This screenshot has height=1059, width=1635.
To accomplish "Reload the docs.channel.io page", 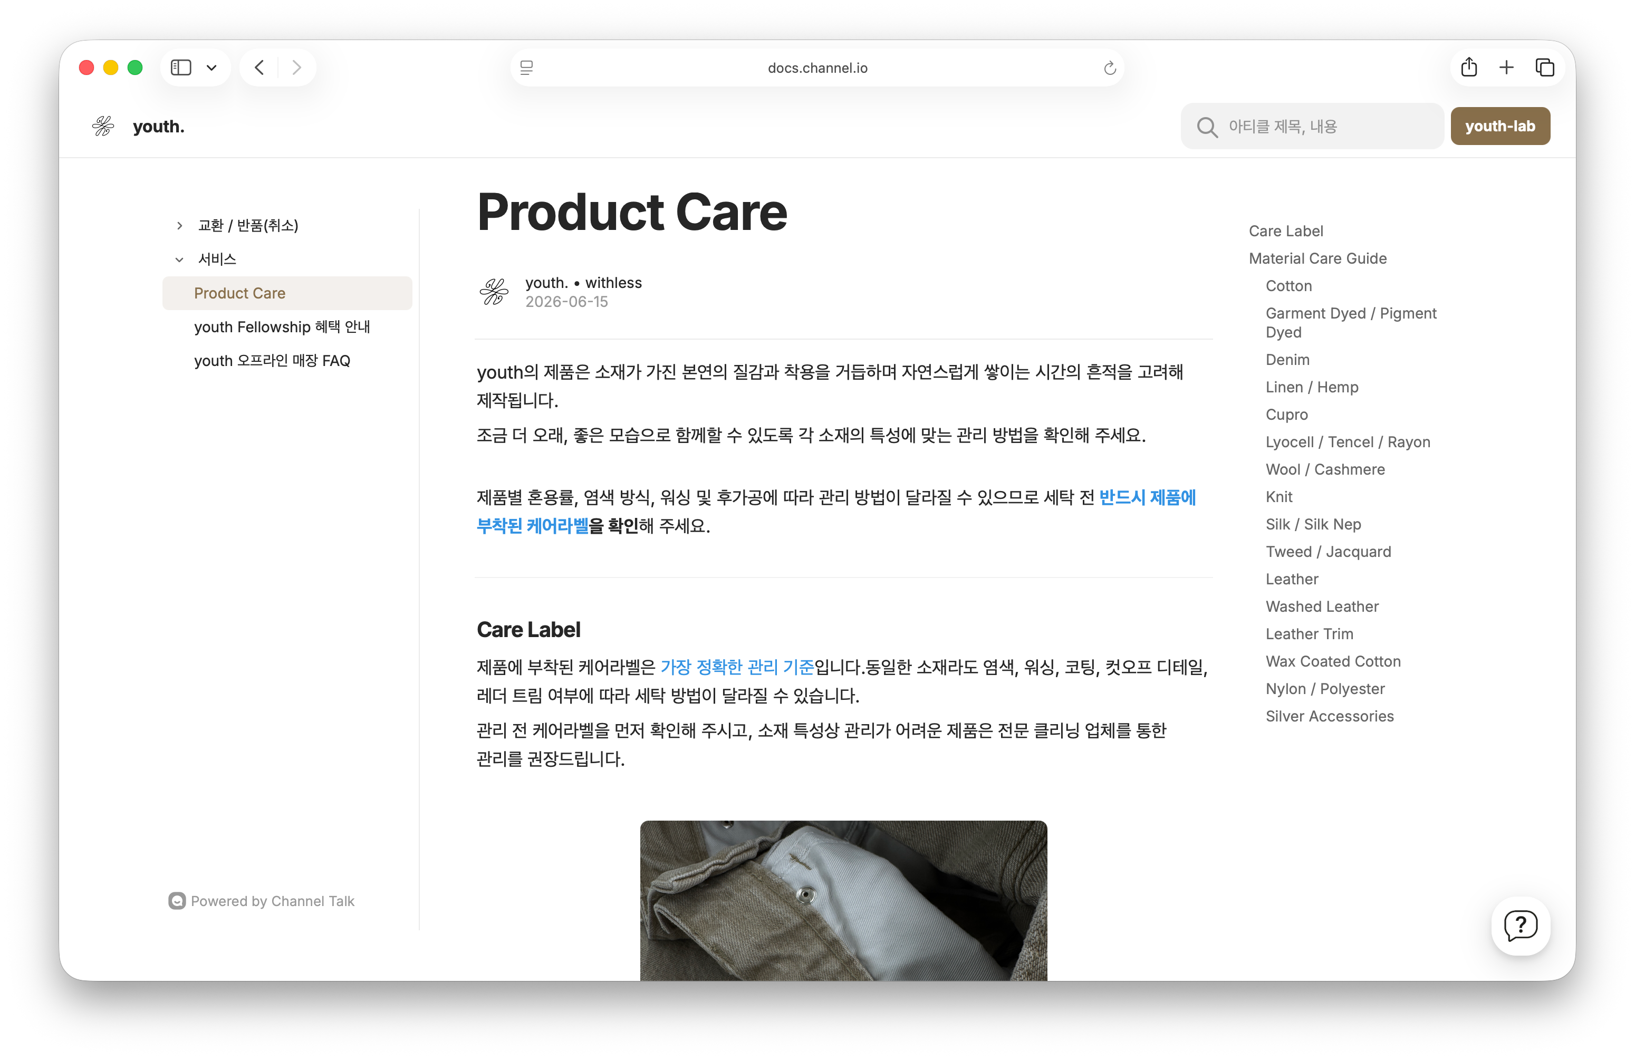I will pyautogui.click(x=1110, y=68).
